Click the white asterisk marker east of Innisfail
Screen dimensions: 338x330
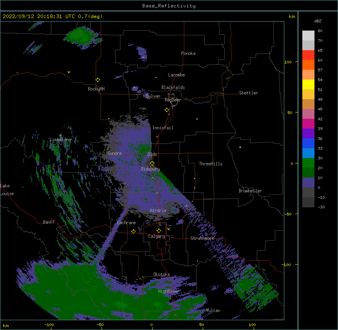pos(197,119)
